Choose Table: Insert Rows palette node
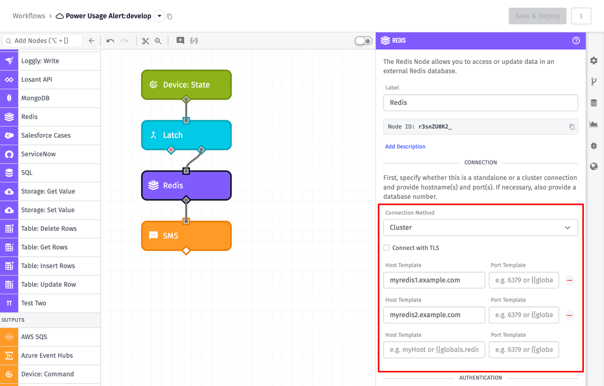 [50, 266]
